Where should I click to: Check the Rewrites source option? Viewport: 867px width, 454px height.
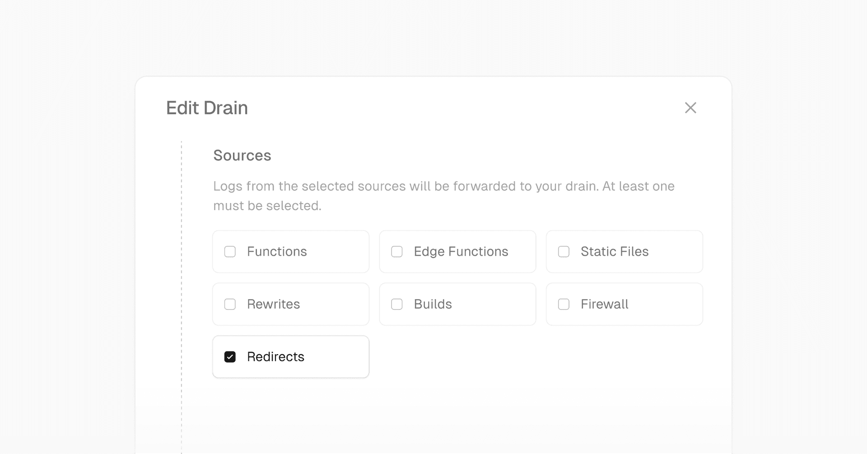[230, 304]
